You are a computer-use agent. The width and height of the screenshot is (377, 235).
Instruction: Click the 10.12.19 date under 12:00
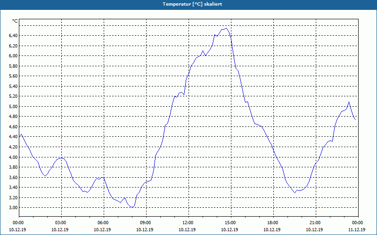(187, 230)
